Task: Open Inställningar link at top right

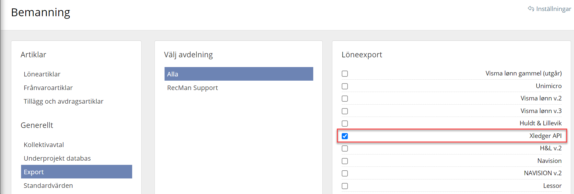Action: click(x=553, y=9)
